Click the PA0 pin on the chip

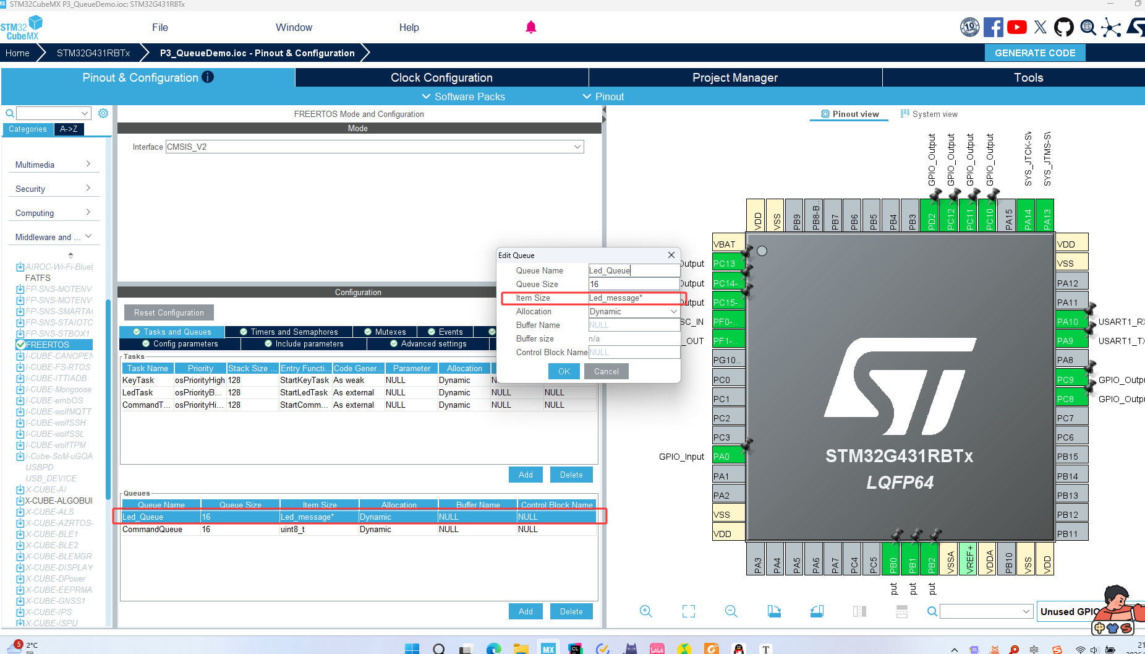coord(728,457)
